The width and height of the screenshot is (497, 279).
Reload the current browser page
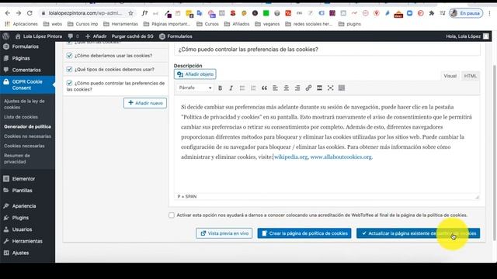point(30,13)
